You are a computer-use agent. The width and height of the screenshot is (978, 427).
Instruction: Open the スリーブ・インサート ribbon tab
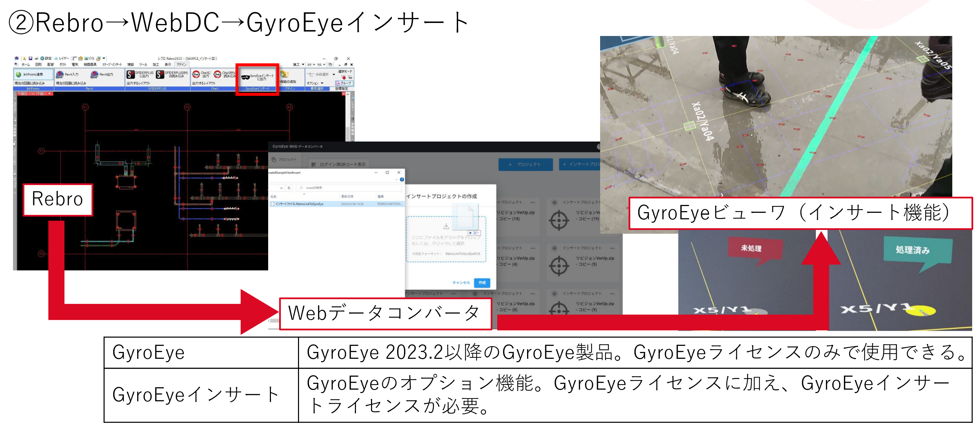(112, 64)
